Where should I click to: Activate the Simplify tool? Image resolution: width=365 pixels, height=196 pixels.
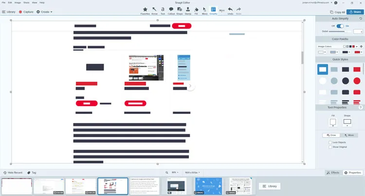pyautogui.click(x=213, y=11)
